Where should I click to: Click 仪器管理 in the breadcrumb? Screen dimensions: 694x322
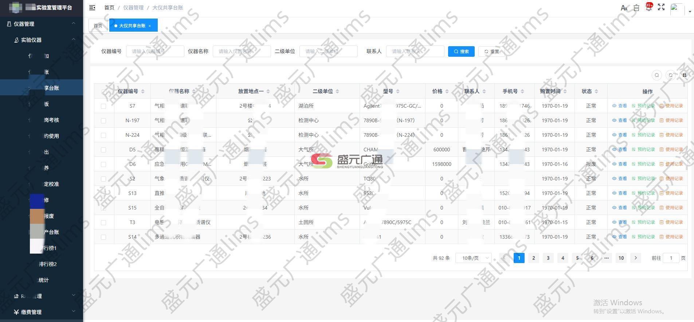(x=133, y=8)
